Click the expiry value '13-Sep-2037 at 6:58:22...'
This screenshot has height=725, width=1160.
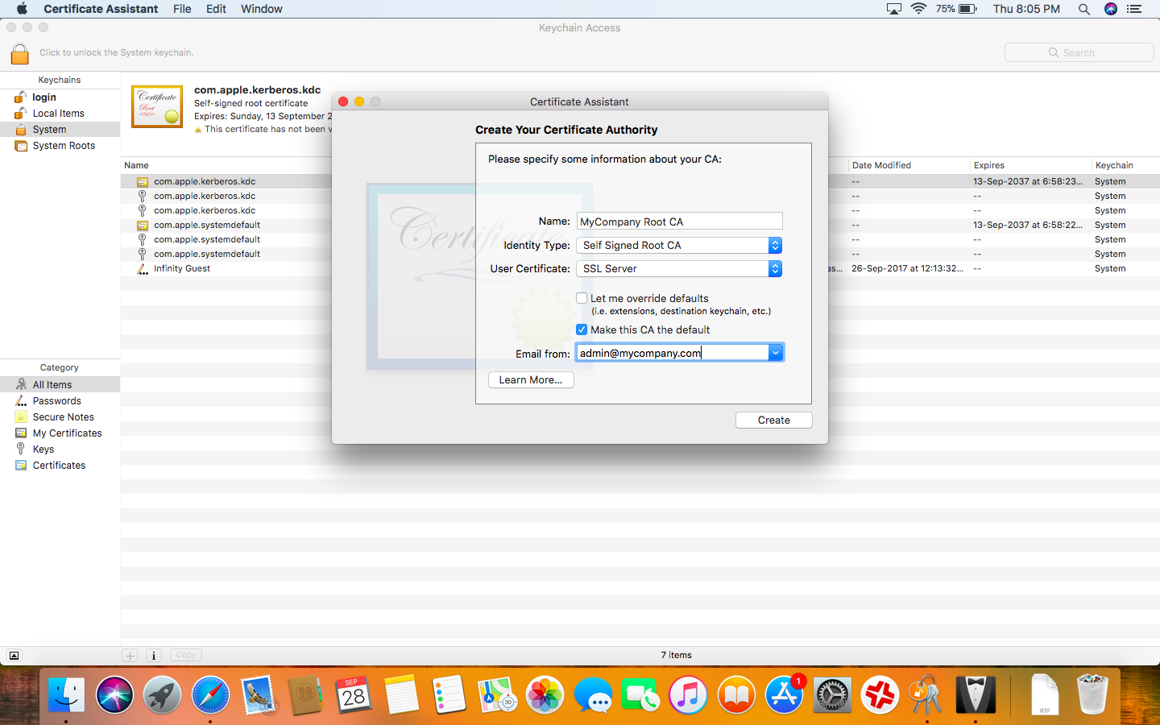[x=1028, y=226]
